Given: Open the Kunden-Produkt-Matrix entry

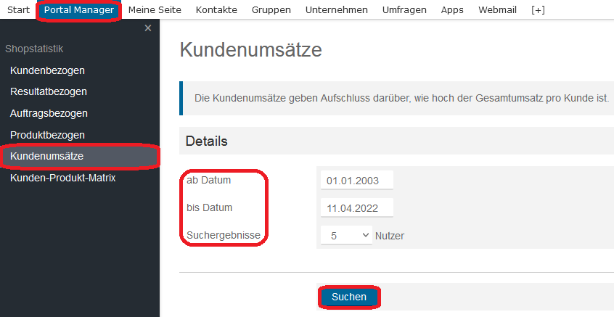Looking at the screenshot, I should pos(62,178).
